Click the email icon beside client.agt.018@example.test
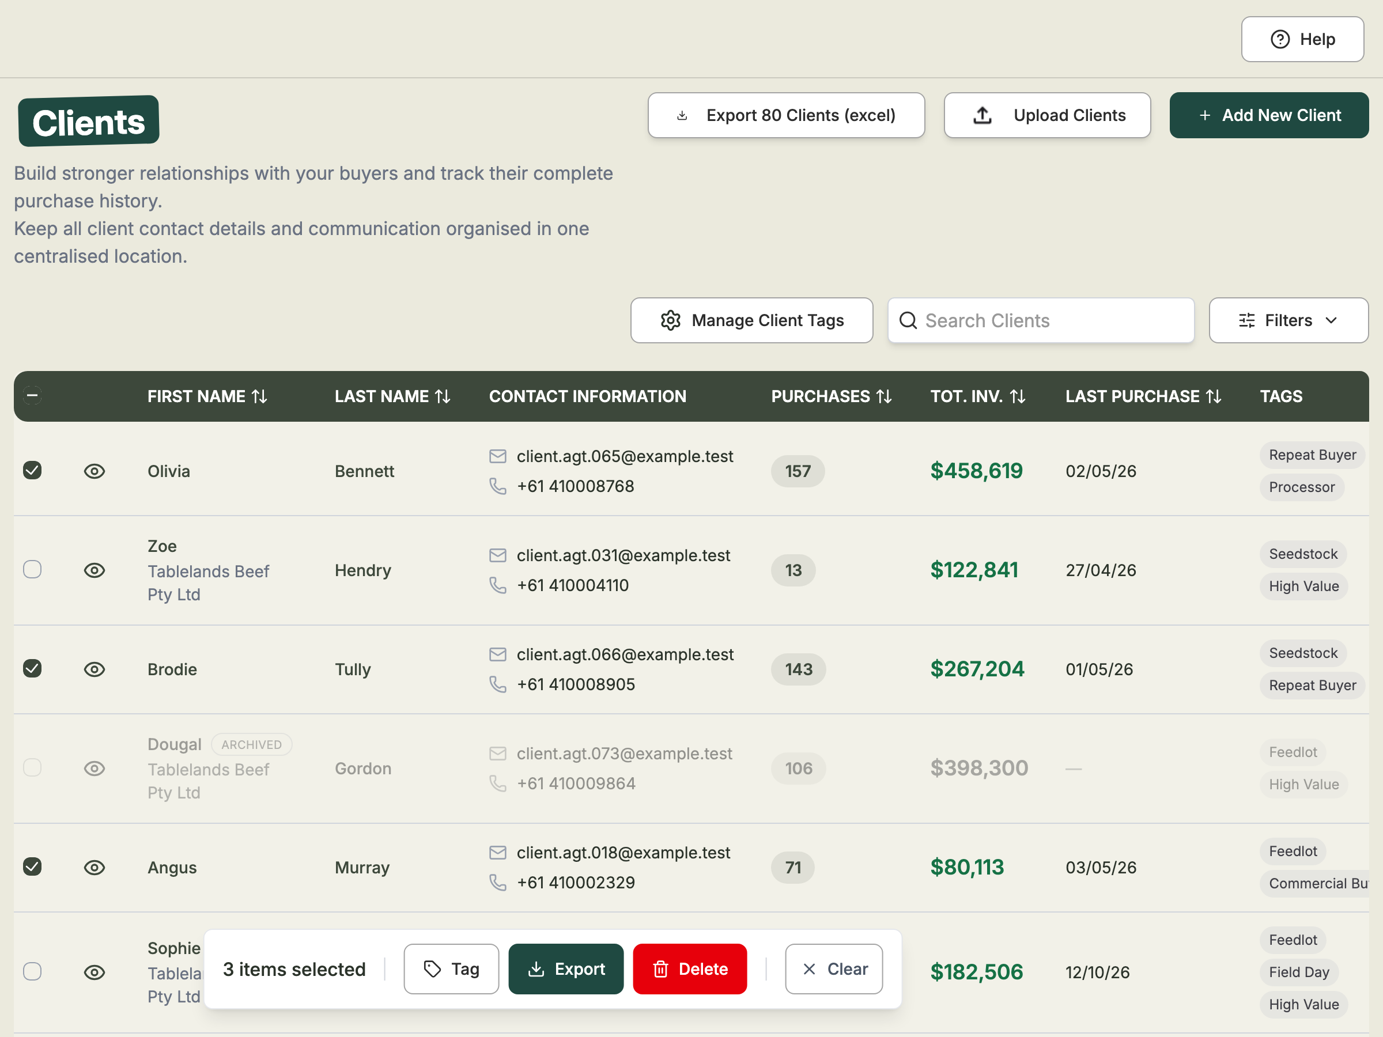 click(x=498, y=853)
